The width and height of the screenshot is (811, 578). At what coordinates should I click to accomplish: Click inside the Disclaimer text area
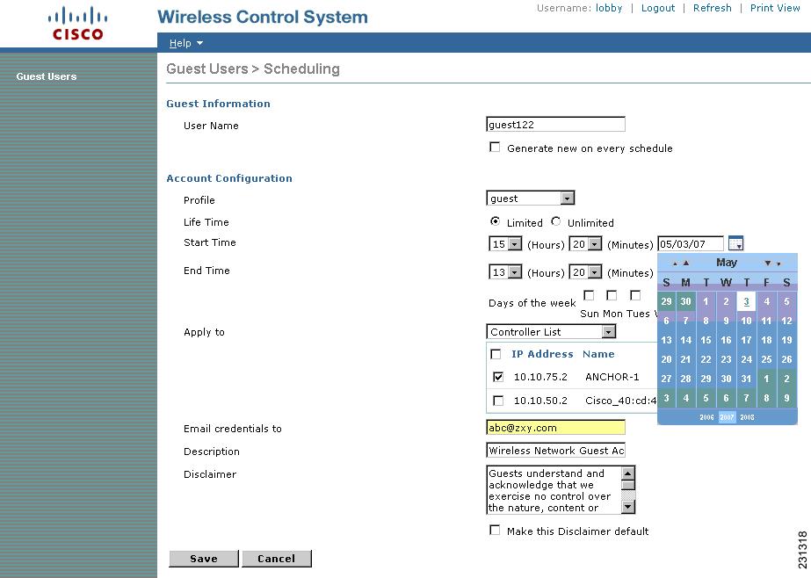point(554,489)
